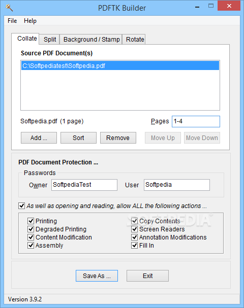Toggle the Degraded Printing checkbox

30,229
